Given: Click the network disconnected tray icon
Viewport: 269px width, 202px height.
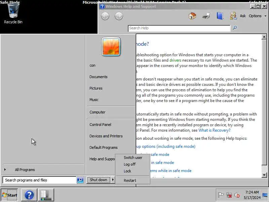Looking at the screenshot, I should (x=229, y=195).
